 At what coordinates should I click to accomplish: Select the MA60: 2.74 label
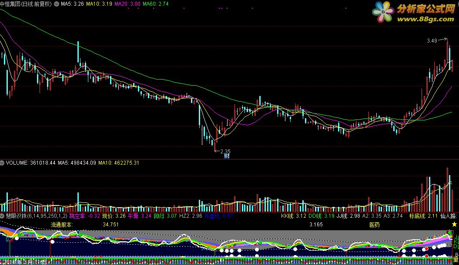(156, 4)
